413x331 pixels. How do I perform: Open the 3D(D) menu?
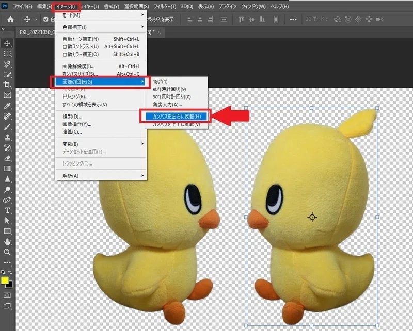pyautogui.click(x=187, y=6)
